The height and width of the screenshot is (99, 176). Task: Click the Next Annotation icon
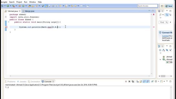tap(61, 6)
